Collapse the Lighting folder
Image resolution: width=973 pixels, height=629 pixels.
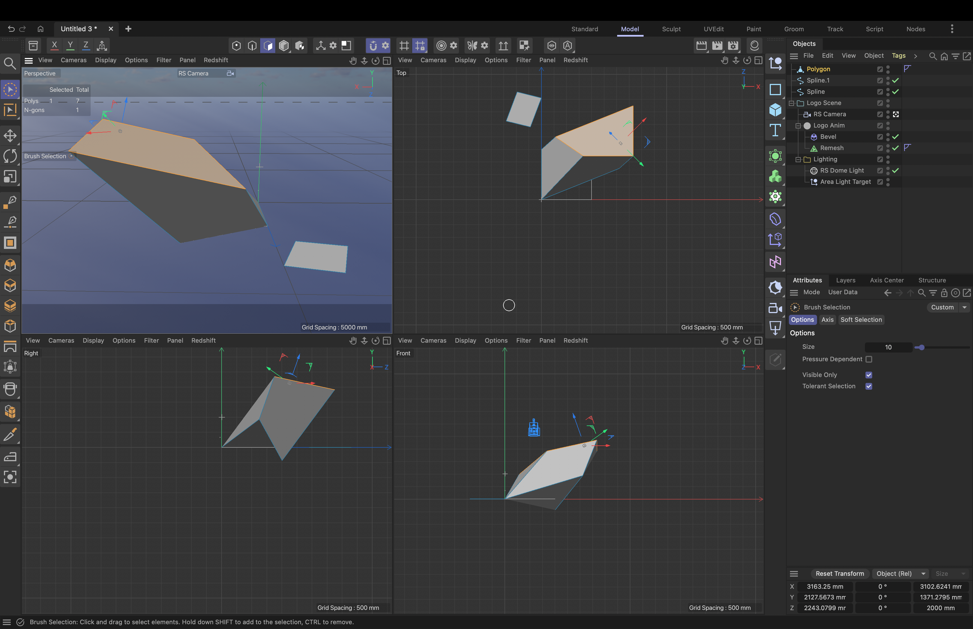tap(798, 159)
